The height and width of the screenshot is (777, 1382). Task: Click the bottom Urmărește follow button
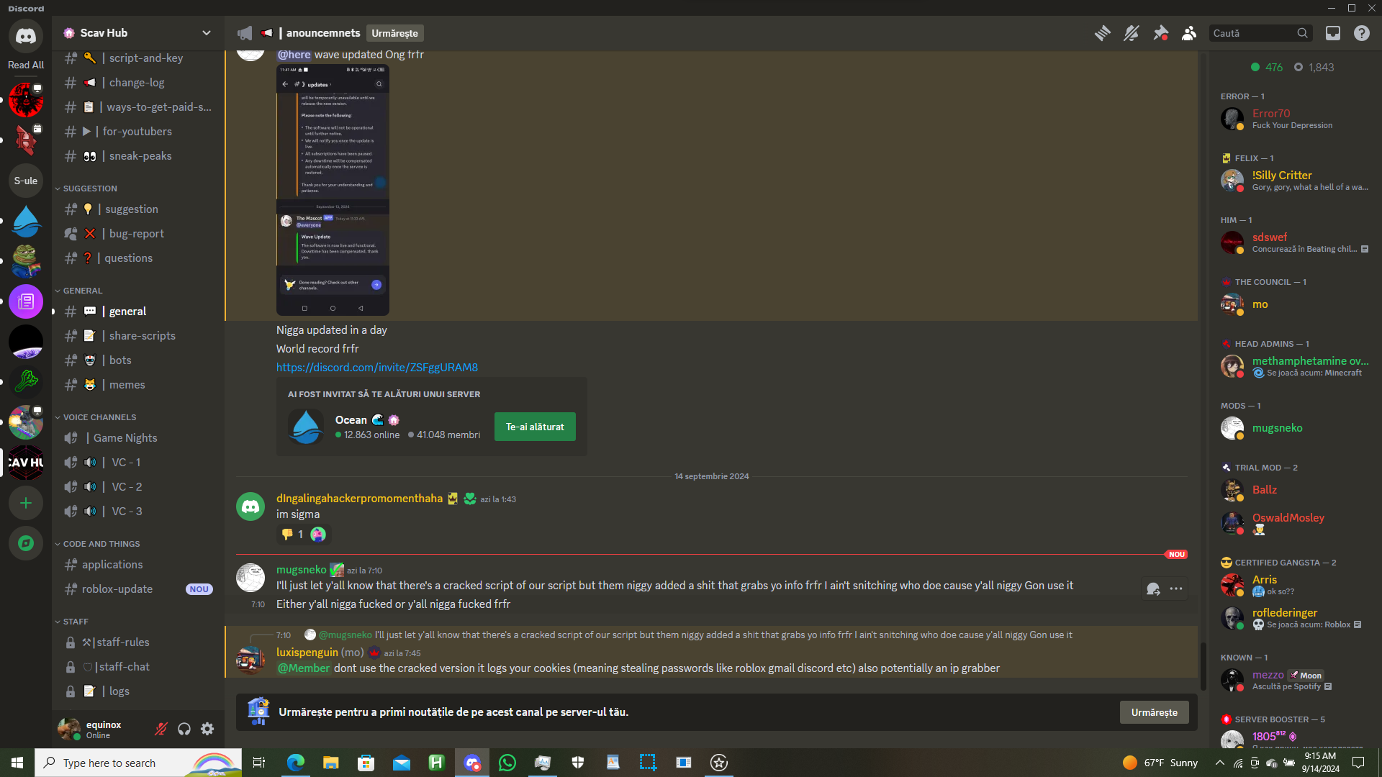click(x=1154, y=712)
